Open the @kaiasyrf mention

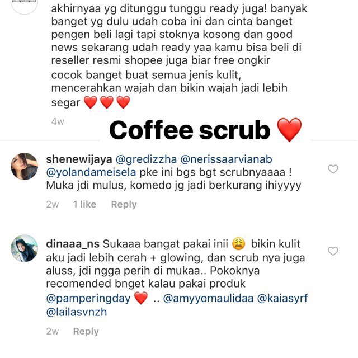[282, 299]
